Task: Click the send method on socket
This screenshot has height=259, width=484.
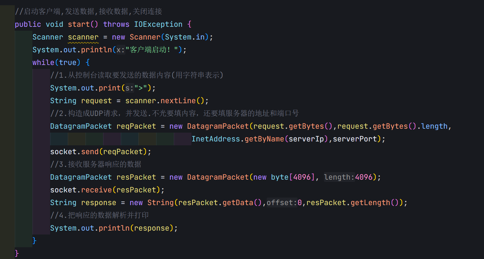Action: (x=90, y=152)
